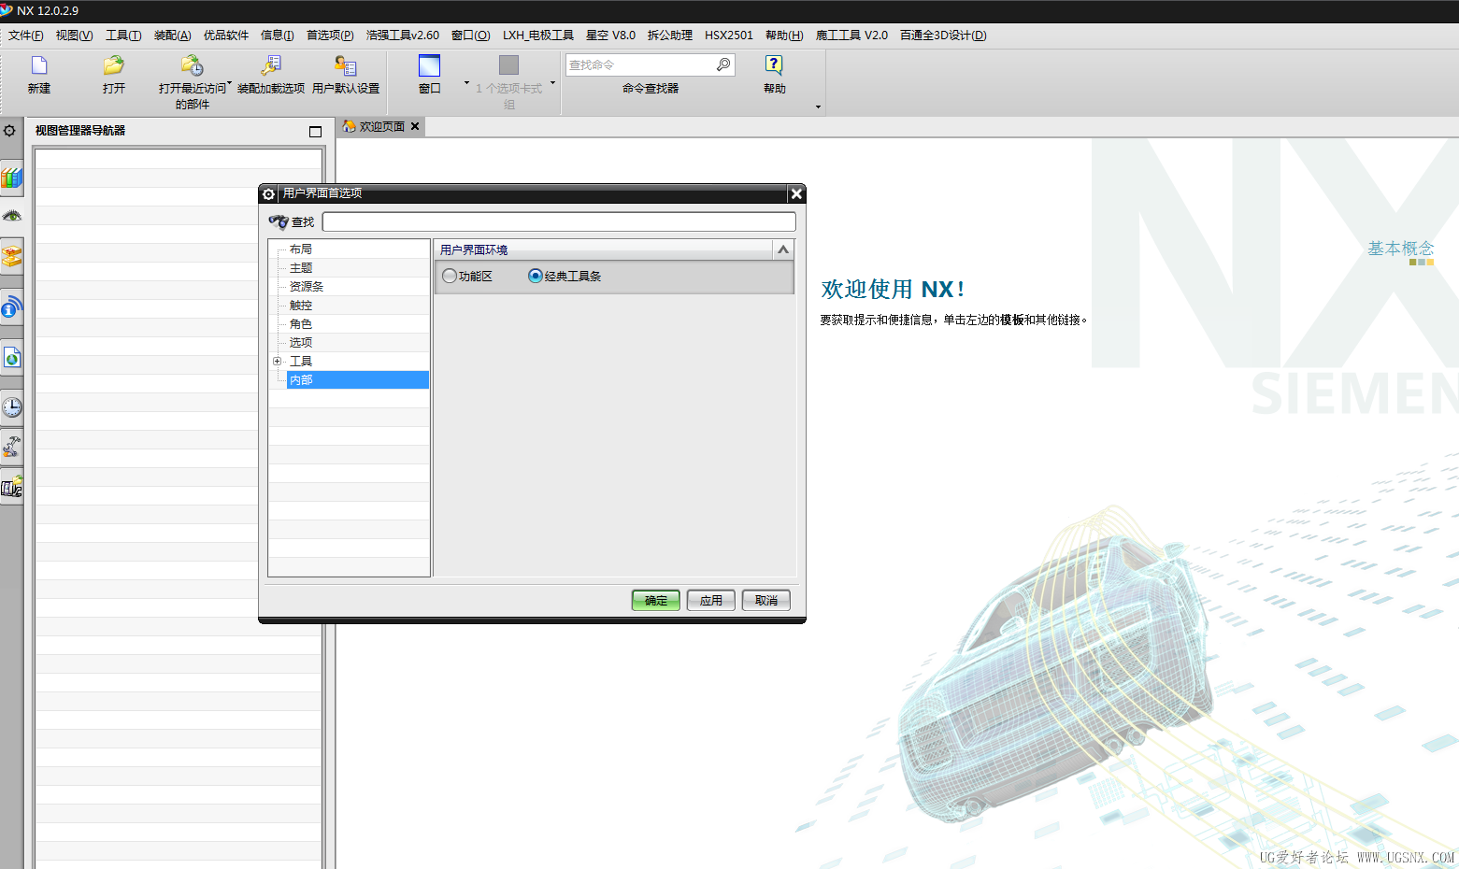This screenshot has height=869, width=1459.
Task: Open the books library resource tab
Action: tap(11, 177)
